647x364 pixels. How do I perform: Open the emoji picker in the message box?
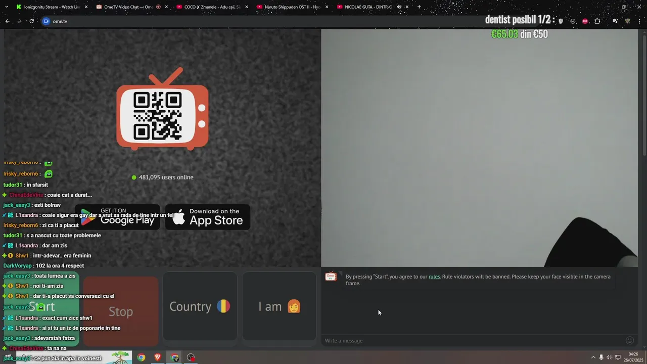click(630, 341)
